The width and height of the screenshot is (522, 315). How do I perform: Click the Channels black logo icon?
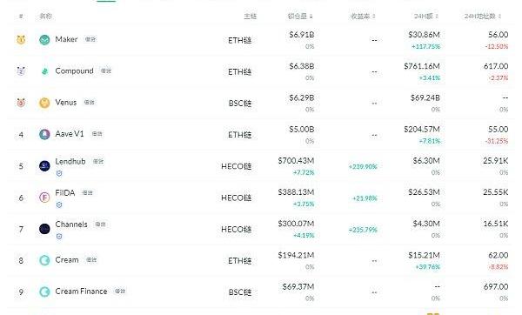(44, 229)
